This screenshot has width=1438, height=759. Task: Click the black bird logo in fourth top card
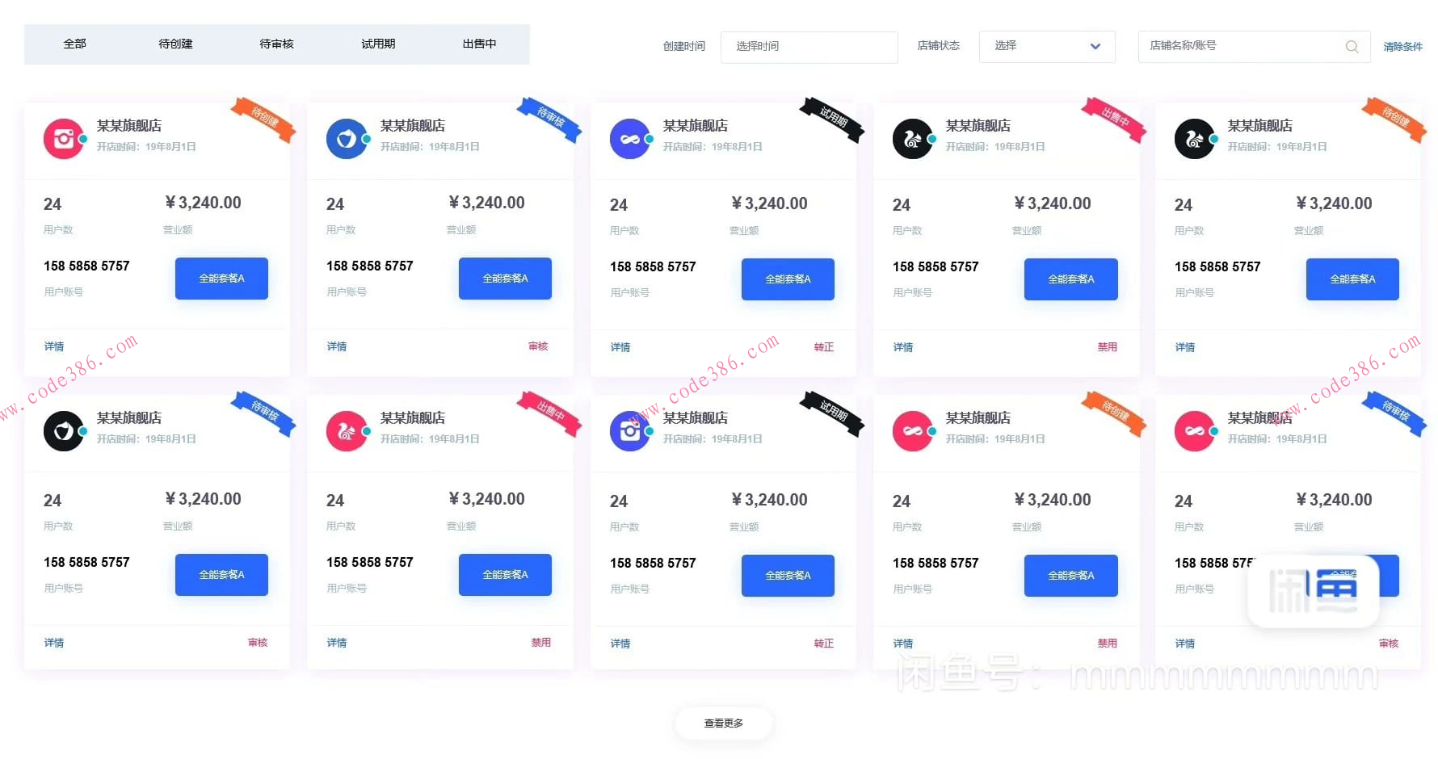coord(913,139)
